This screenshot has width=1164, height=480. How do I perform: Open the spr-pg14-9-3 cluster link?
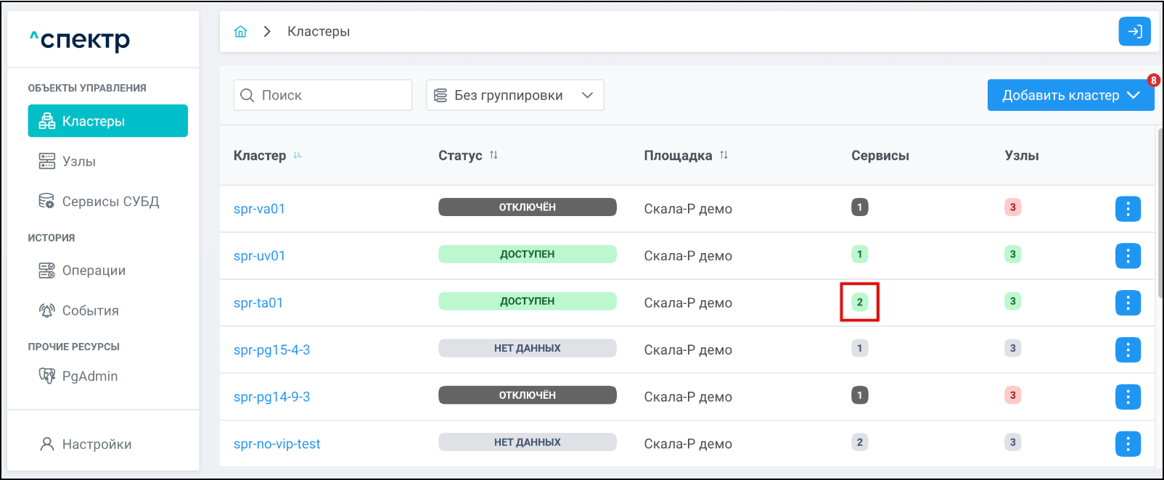click(271, 397)
